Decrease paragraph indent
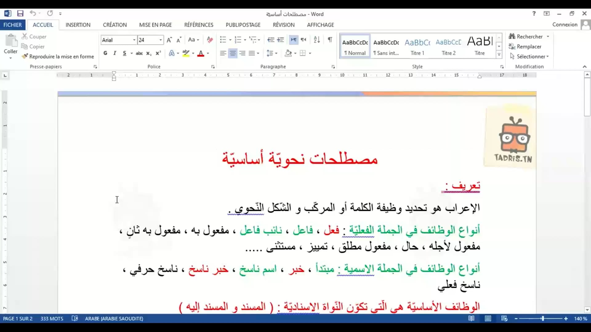 tap(271, 40)
